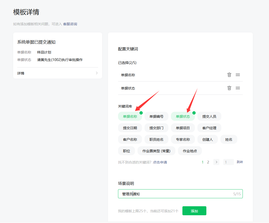Click the page number jump input box
This screenshot has width=269, height=223.
[228, 162]
